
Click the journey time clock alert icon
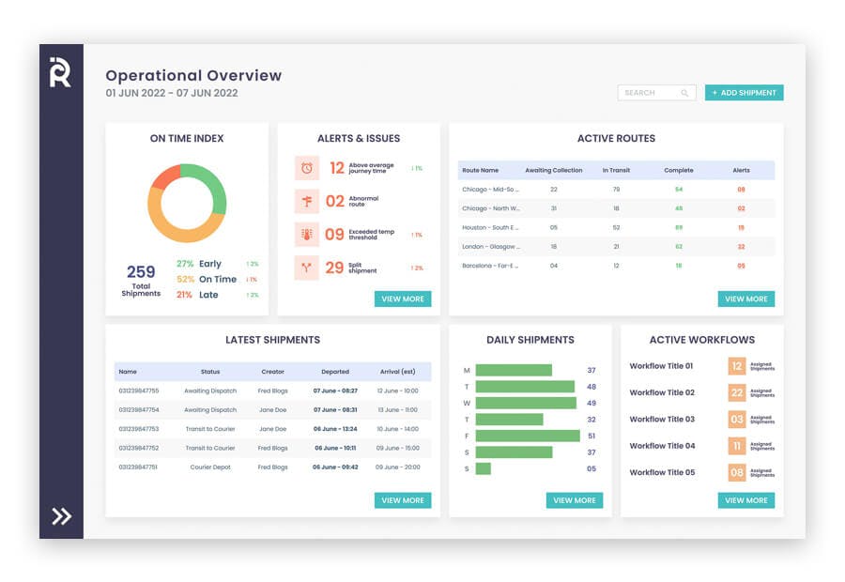(307, 168)
